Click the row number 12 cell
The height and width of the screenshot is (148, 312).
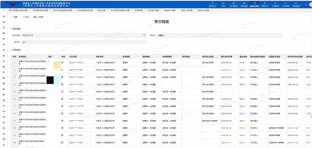[x=14, y=142]
